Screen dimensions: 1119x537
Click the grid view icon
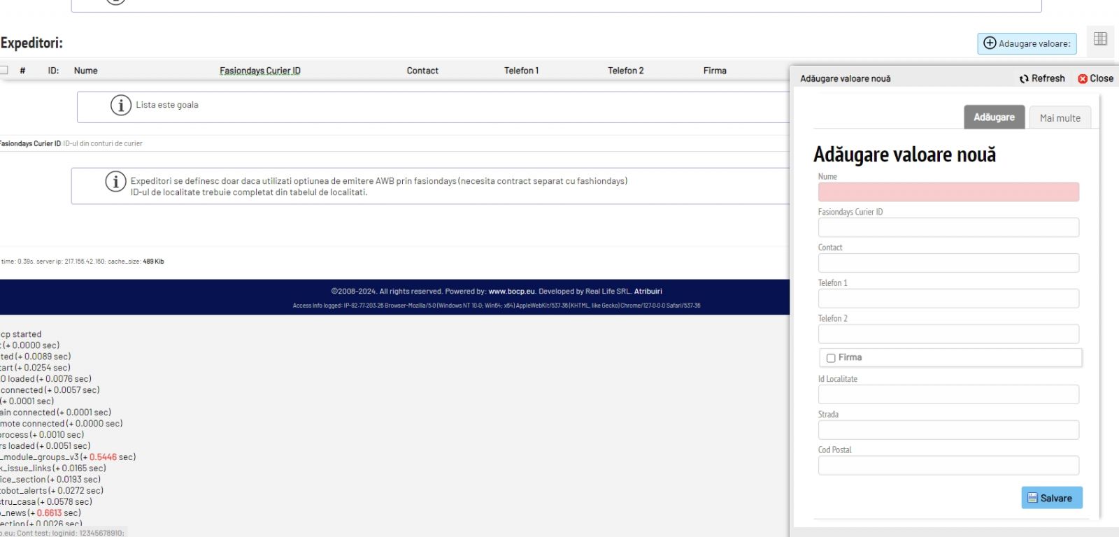1100,39
